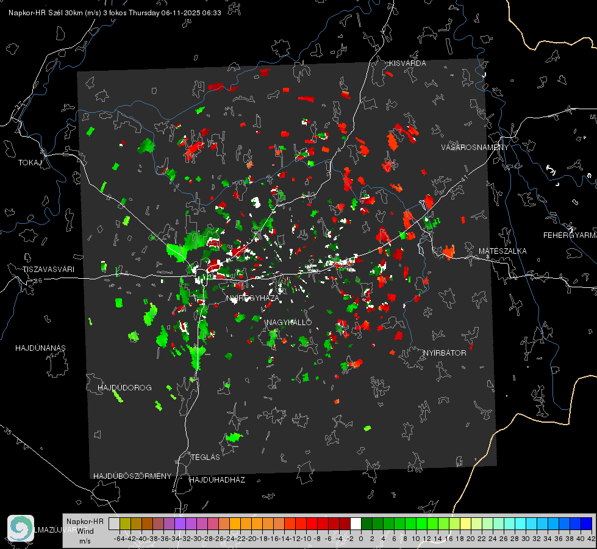Pick the dark green swatch right of white
Viewport: 597px width, 549px height.
(x=366, y=523)
